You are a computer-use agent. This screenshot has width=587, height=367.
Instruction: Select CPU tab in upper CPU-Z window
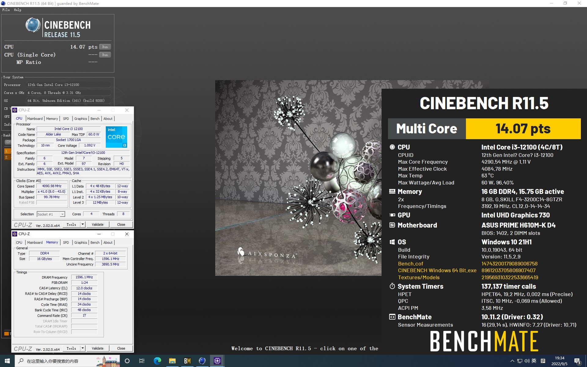tap(19, 118)
